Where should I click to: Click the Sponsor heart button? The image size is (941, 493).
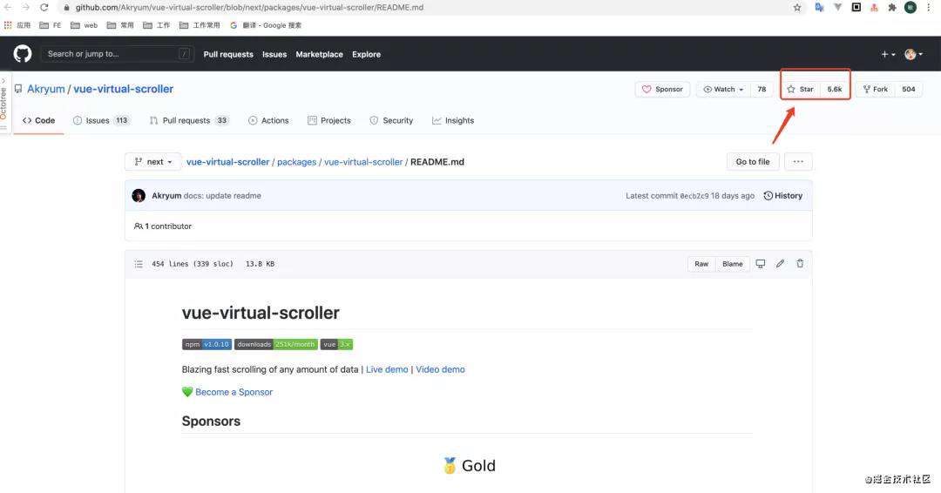click(x=662, y=90)
